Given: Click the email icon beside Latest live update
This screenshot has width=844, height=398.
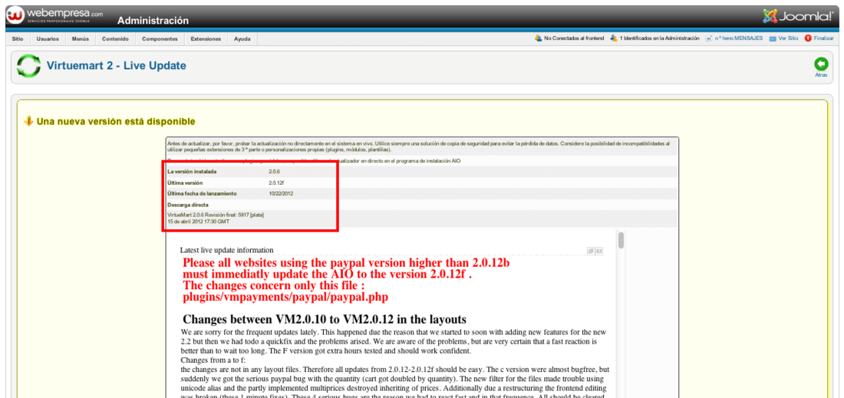Looking at the screenshot, I should 599,251.
